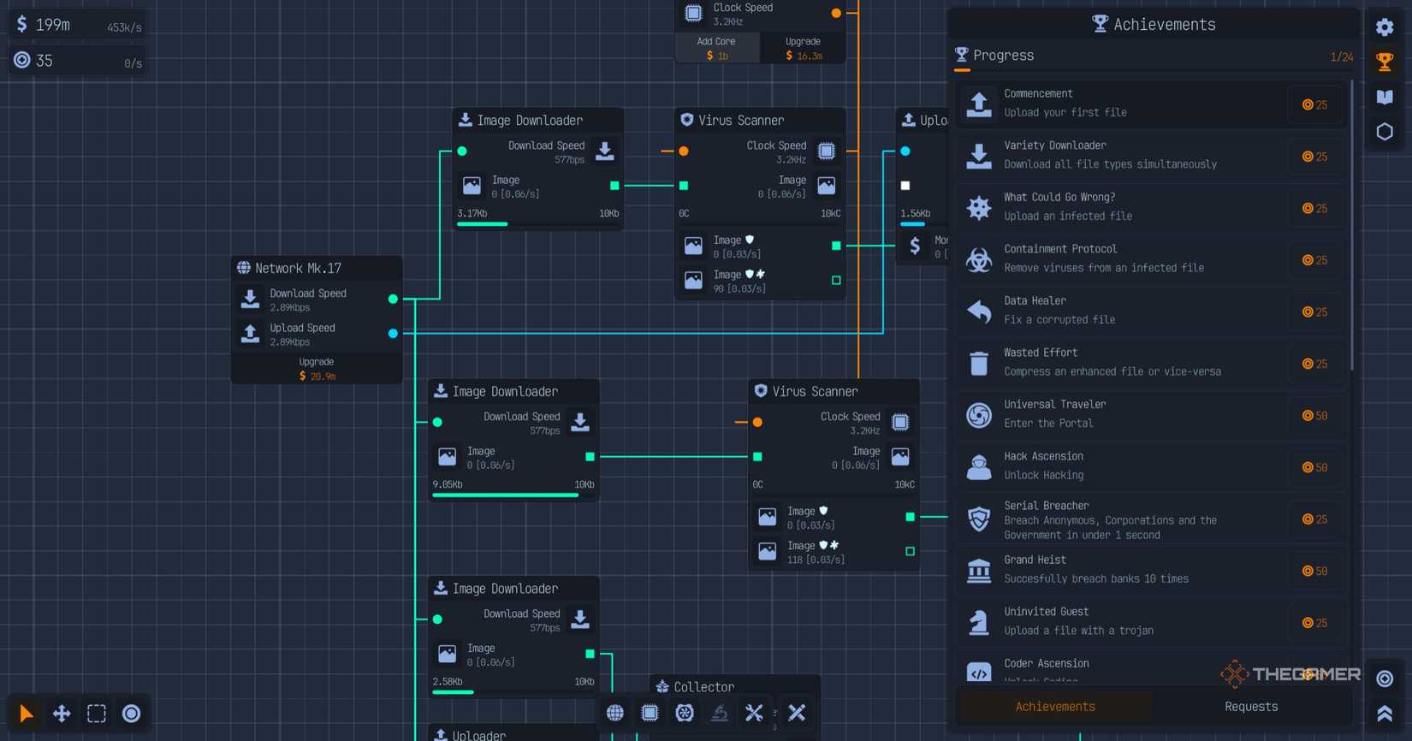This screenshot has width=1412, height=741.
Task: Click the double chevron up icon
Action: (x=1385, y=714)
